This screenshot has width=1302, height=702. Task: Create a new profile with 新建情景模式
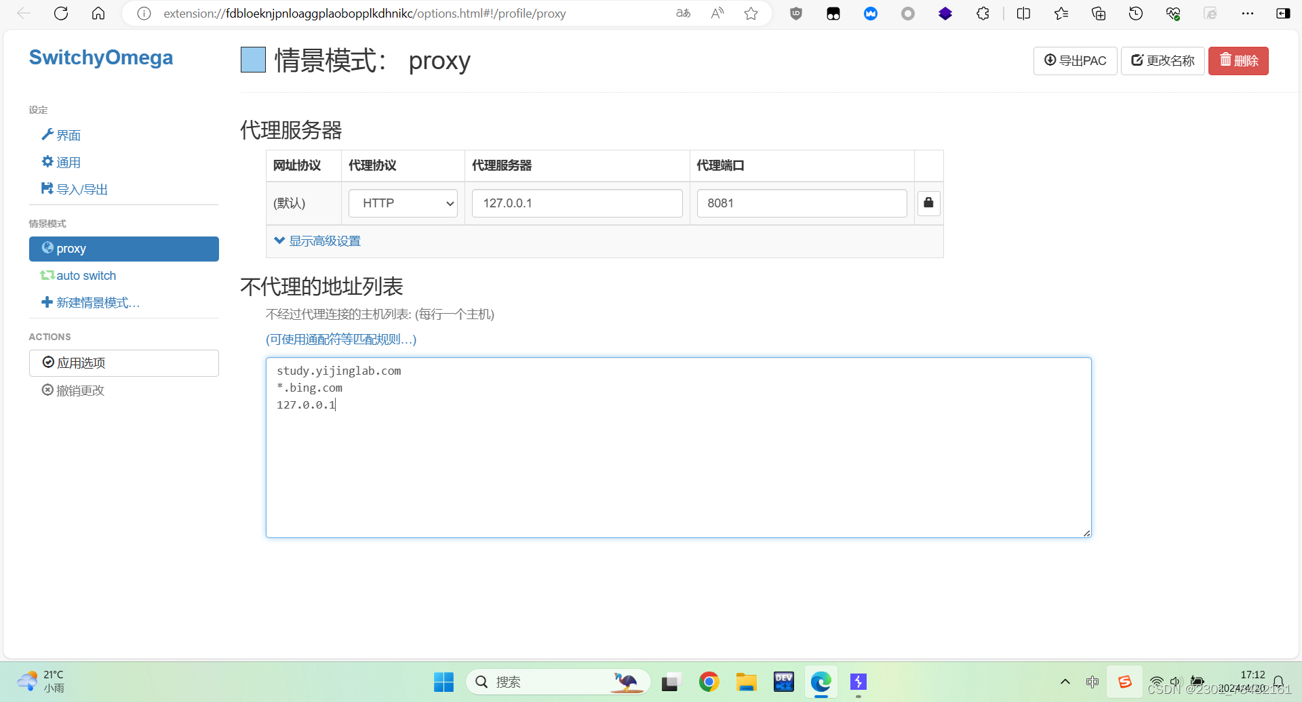coord(90,303)
